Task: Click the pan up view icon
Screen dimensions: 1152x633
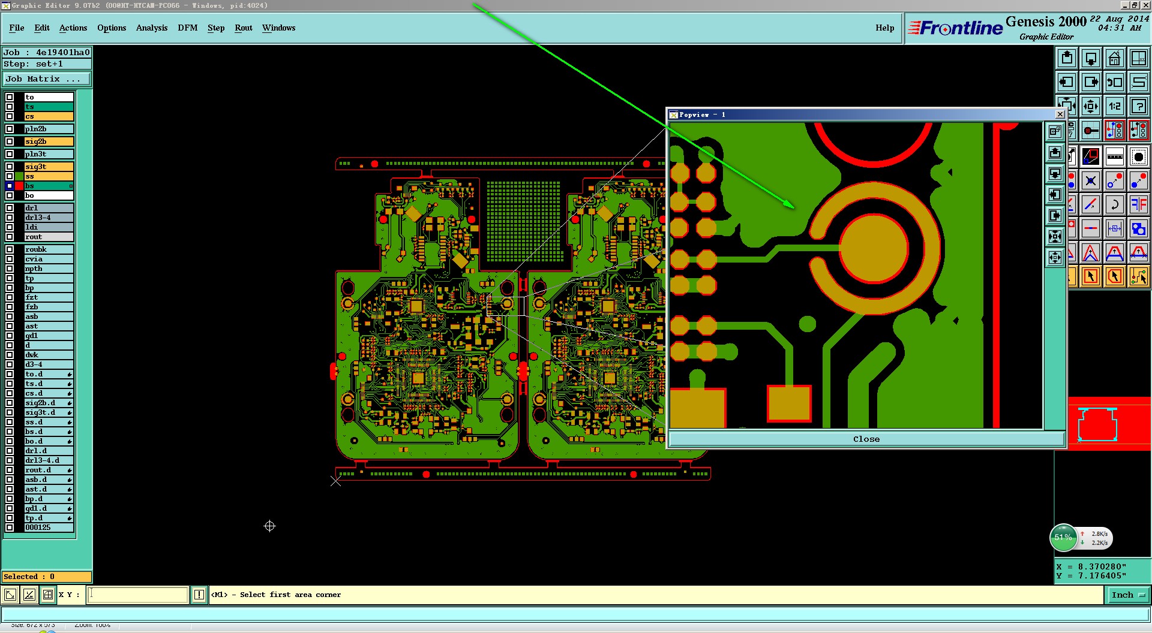Action: (1067, 58)
